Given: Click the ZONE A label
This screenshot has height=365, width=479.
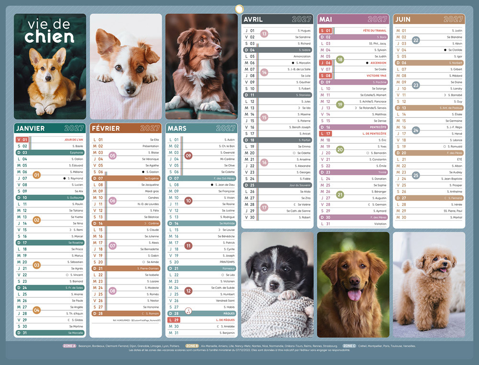Looking at the screenshot, I should [x=69, y=346].
